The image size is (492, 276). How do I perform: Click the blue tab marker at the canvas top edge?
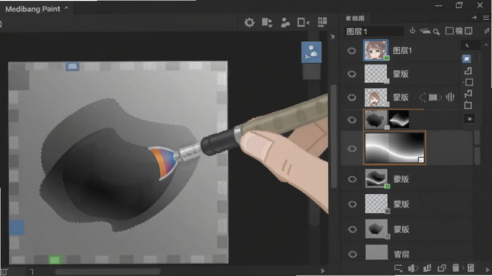click(73, 66)
